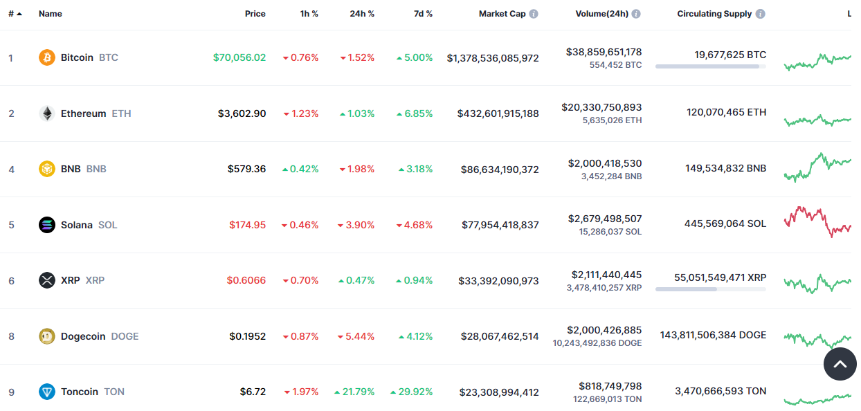The height and width of the screenshot is (411, 861).
Task: Click Bitcoin market cap $1,378,536,085,972
Action: [493, 58]
